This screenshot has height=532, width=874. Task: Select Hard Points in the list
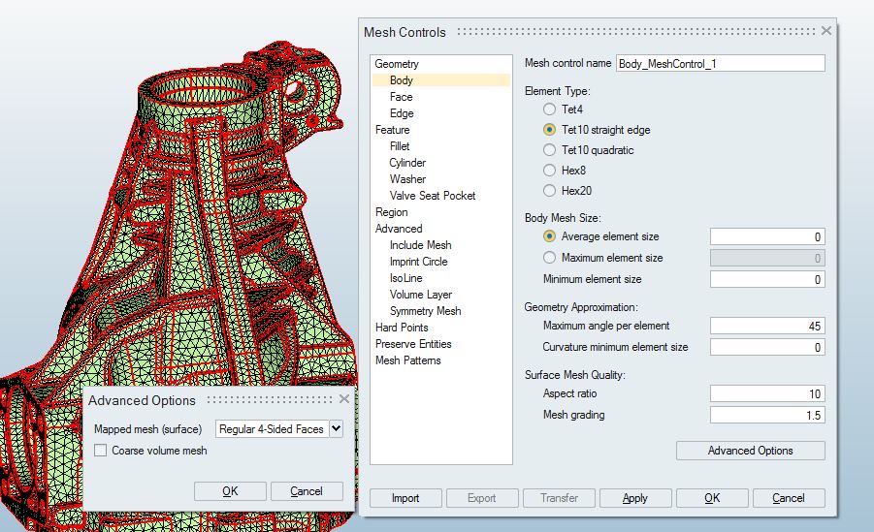click(402, 328)
